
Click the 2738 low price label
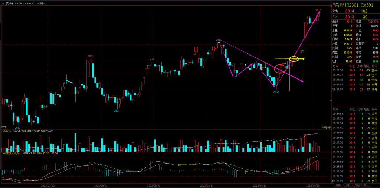pyautogui.click(x=276, y=92)
